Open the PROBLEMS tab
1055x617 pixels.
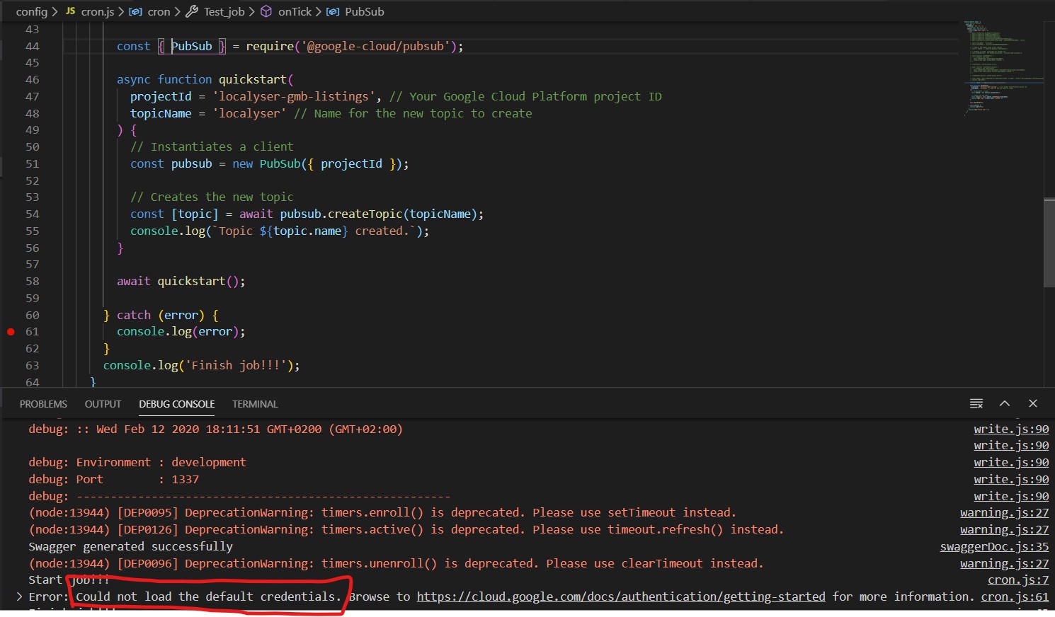pyautogui.click(x=42, y=404)
